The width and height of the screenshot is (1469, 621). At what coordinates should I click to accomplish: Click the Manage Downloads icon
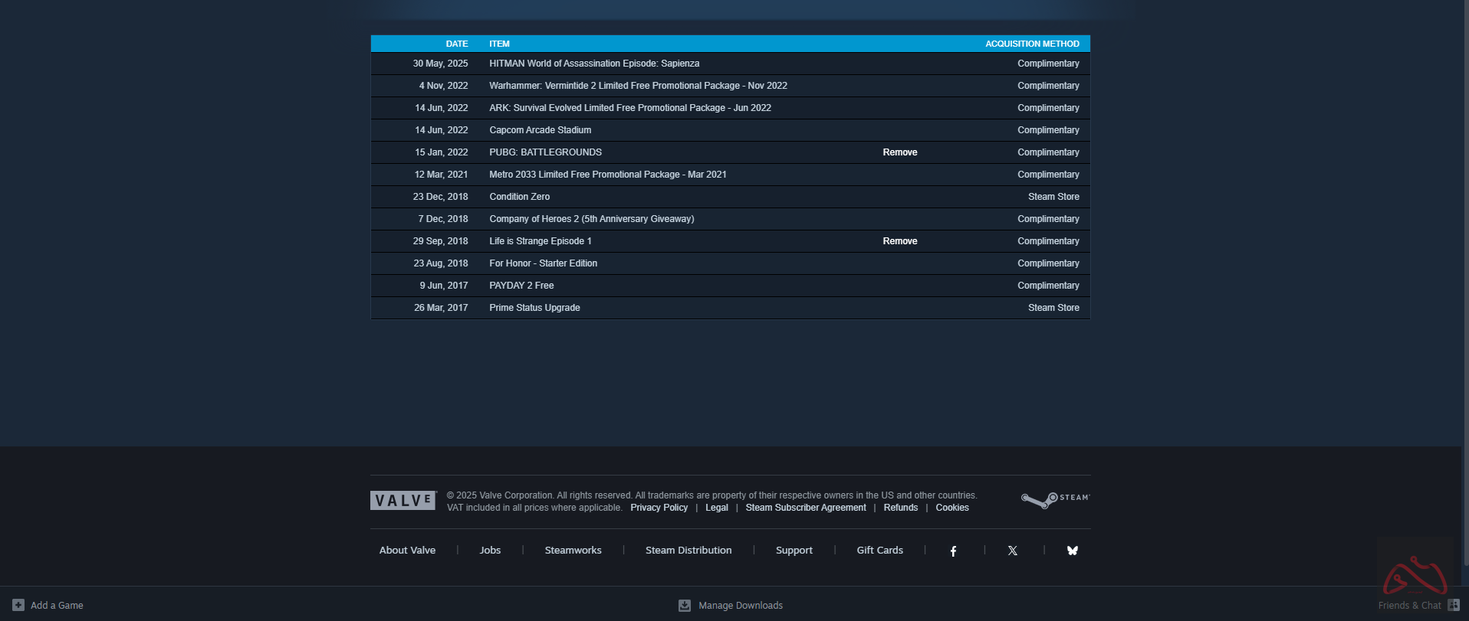click(x=685, y=606)
